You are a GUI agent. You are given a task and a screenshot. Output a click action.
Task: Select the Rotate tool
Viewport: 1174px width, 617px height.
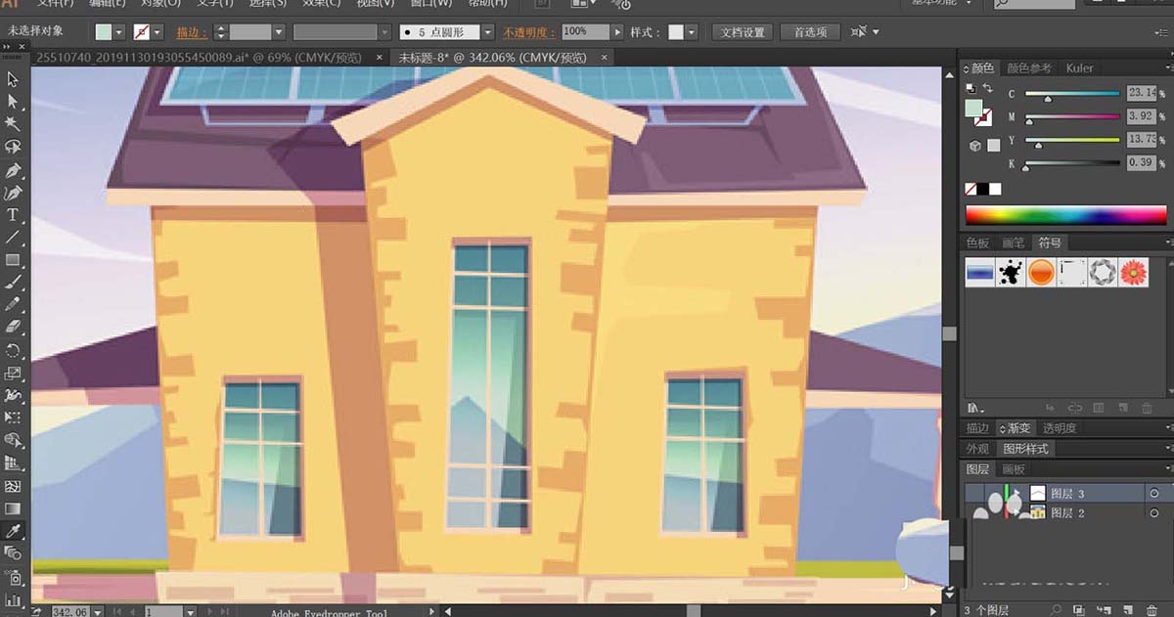[x=13, y=350]
